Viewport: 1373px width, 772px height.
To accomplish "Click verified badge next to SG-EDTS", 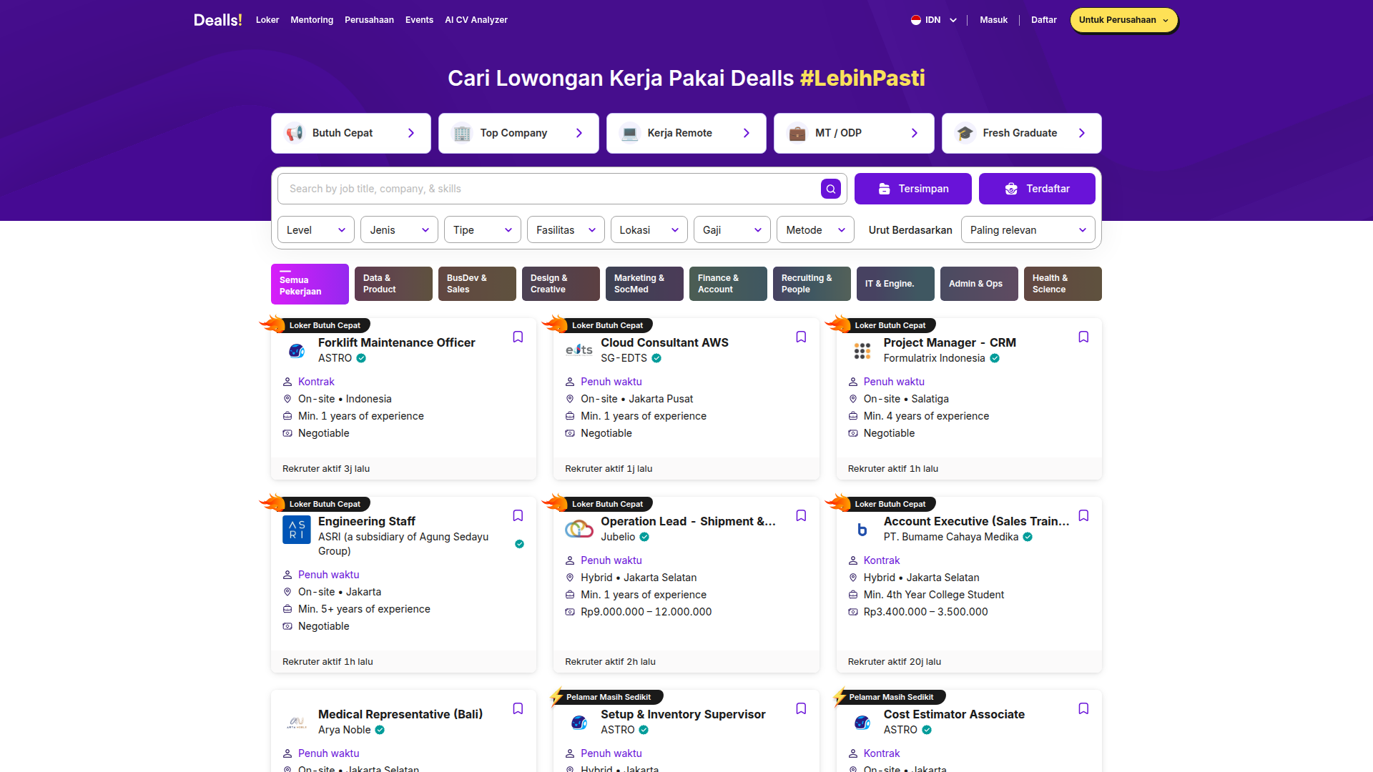I will tap(656, 358).
